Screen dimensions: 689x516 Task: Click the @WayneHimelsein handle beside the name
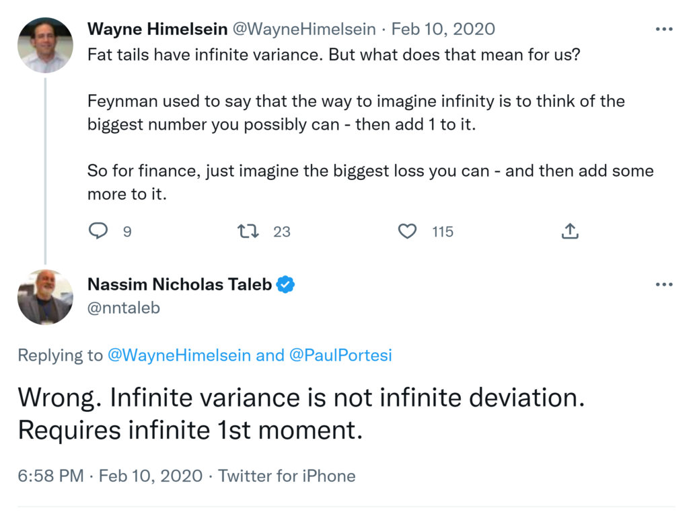[x=304, y=30]
